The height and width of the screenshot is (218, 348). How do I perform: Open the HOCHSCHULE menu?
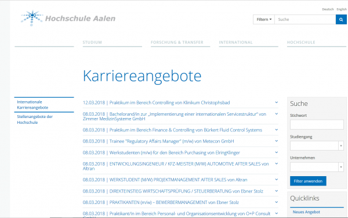click(x=301, y=42)
